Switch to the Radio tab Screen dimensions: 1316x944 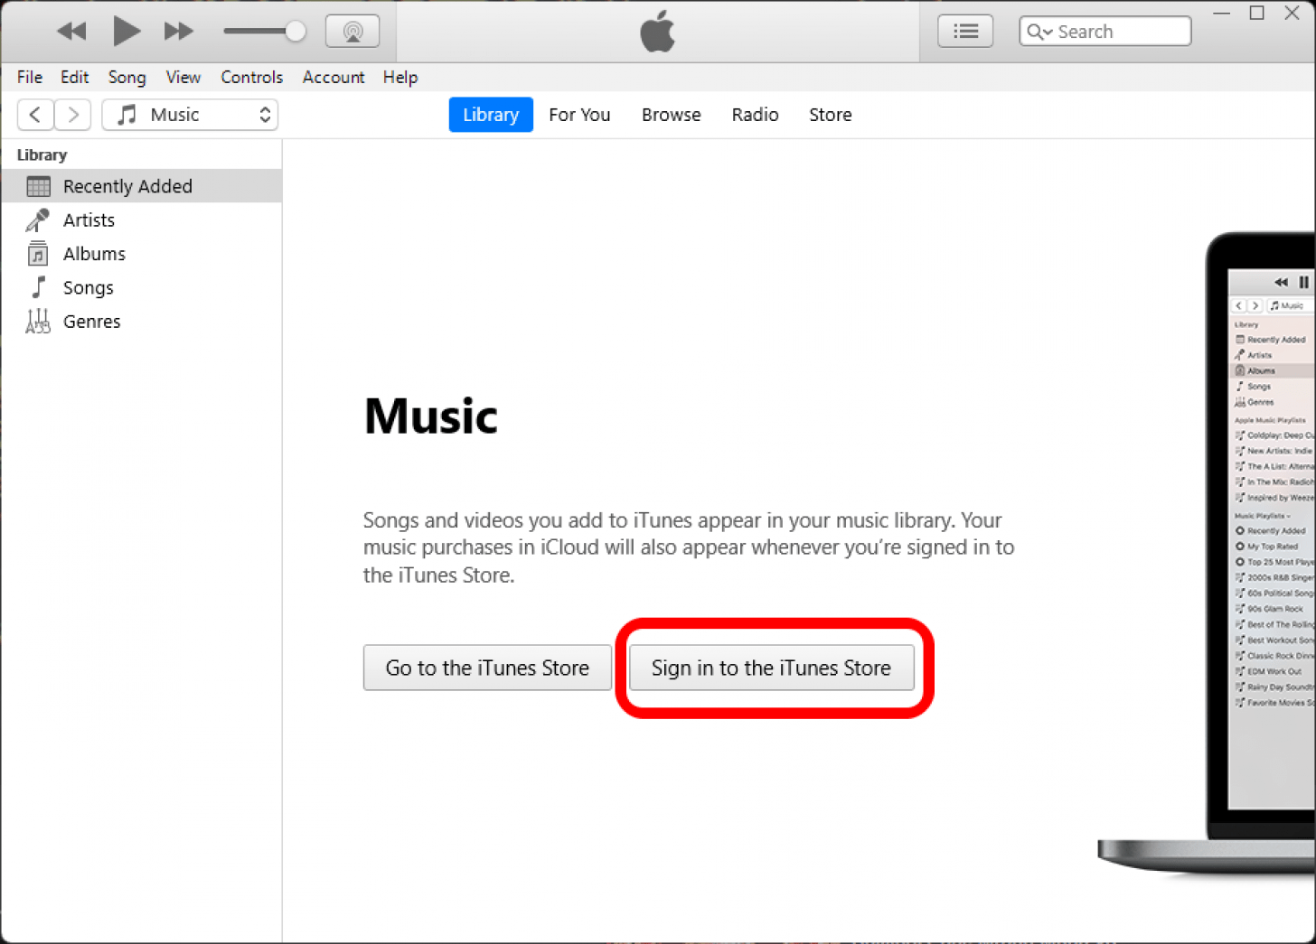click(x=755, y=115)
